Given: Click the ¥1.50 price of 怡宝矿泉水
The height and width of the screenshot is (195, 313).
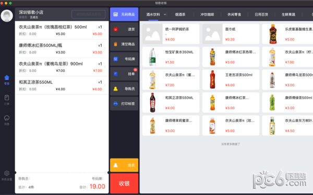Looking at the screenshot, I should tap(170, 62).
